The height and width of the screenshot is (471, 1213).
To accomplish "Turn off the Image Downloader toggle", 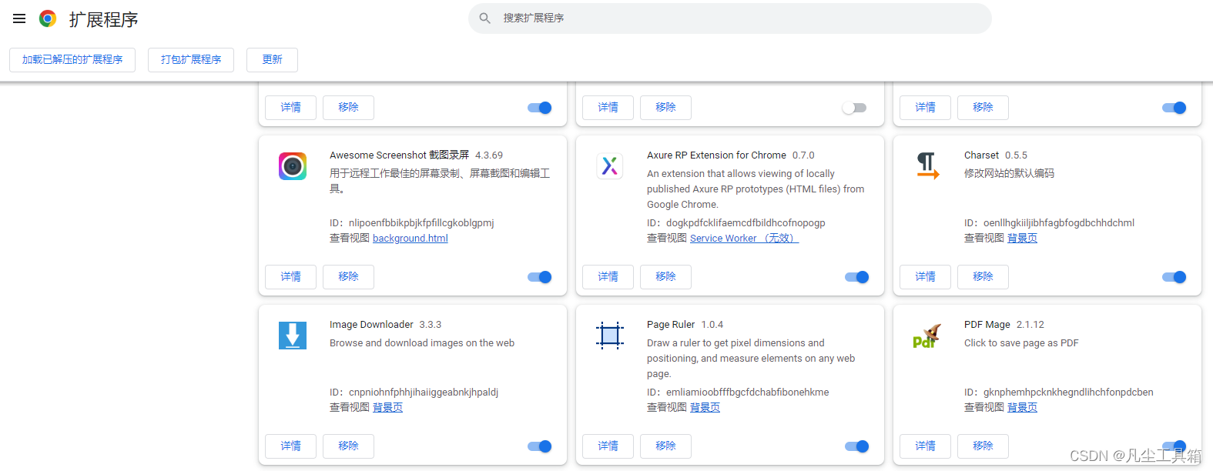I will coord(540,446).
